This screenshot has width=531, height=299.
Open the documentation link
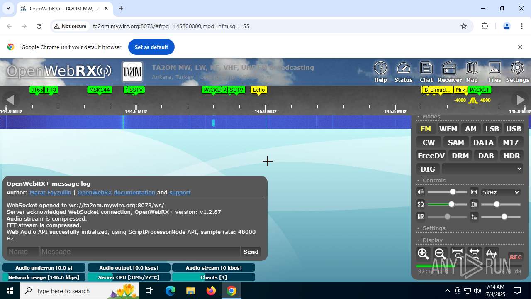click(x=134, y=193)
